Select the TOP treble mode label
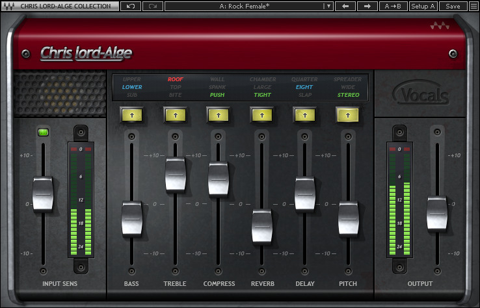 [176, 87]
